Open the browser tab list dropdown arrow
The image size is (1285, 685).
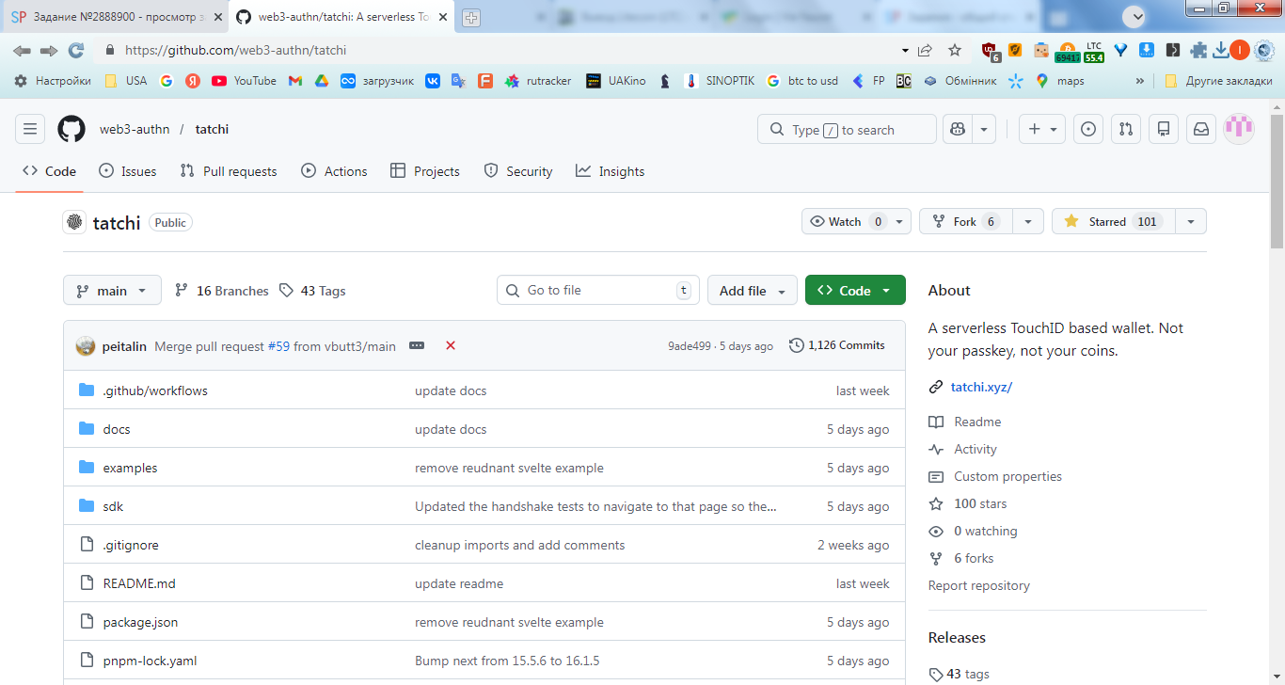(x=1136, y=16)
